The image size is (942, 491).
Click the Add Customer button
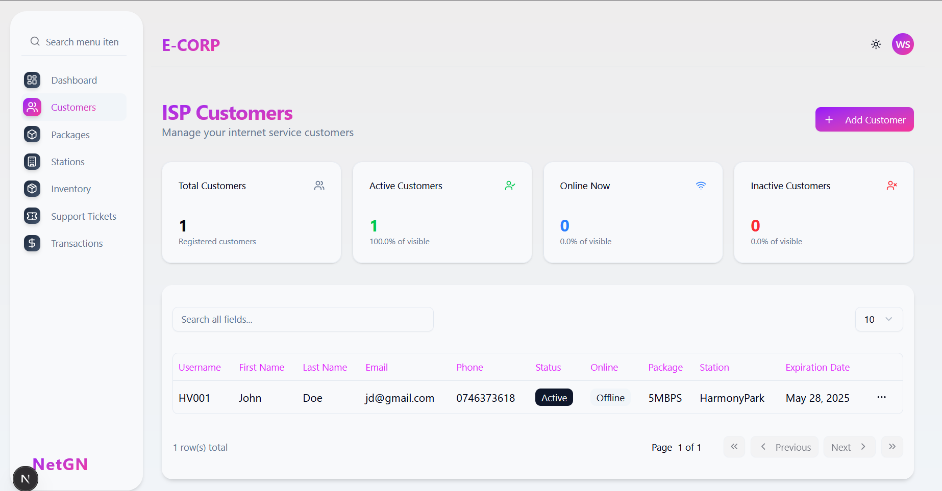tap(864, 119)
